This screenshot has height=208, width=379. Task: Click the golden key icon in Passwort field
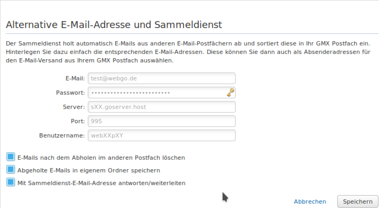click(x=230, y=93)
